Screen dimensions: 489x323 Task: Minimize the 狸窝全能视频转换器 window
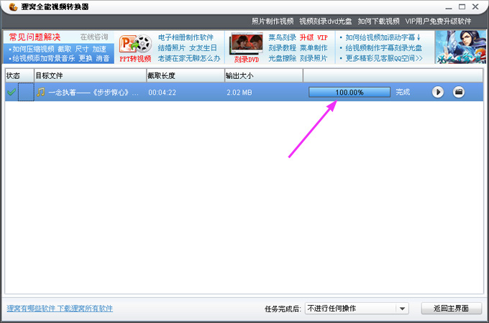(449, 7)
